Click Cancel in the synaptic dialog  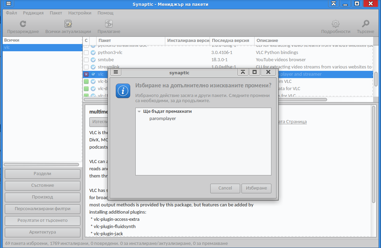[225, 188]
